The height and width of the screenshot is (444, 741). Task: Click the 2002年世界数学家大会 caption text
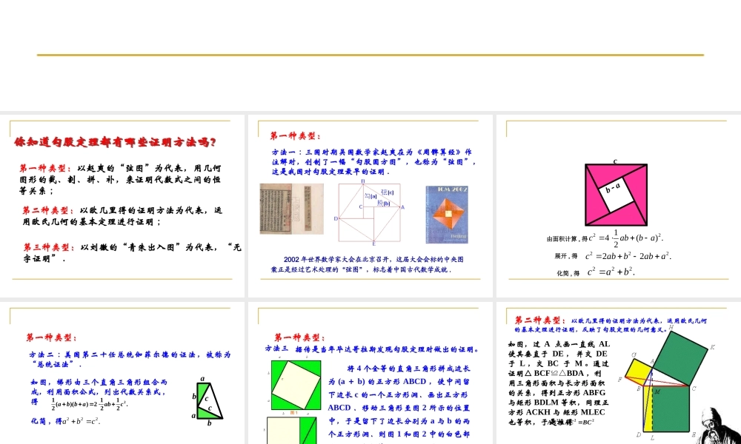pyautogui.click(x=369, y=263)
